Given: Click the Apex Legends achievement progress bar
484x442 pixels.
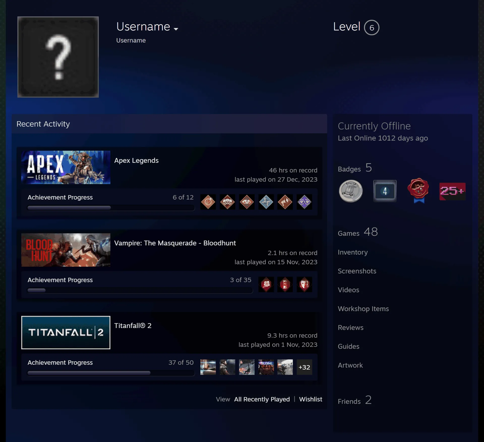Looking at the screenshot, I should point(111,208).
